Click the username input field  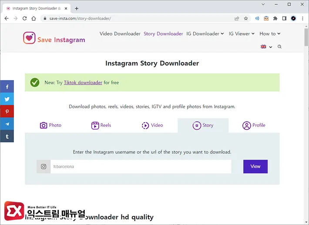click(141, 167)
